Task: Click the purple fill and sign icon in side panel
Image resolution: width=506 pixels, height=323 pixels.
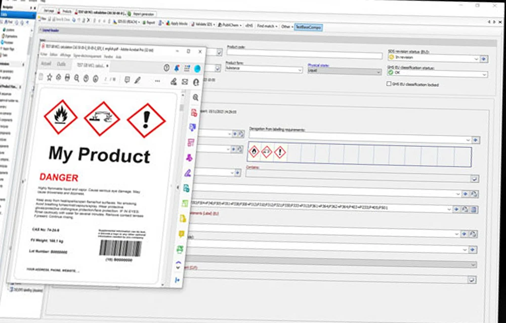Action: tap(188, 173)
